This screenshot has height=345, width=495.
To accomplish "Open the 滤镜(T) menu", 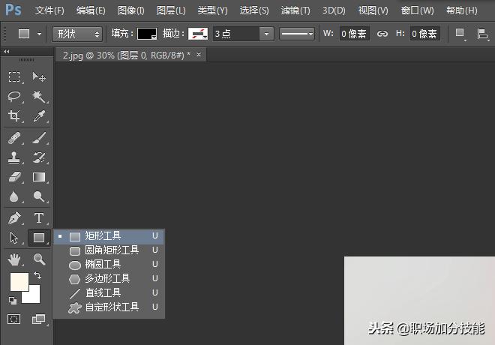I will click(x=295, y=10).
